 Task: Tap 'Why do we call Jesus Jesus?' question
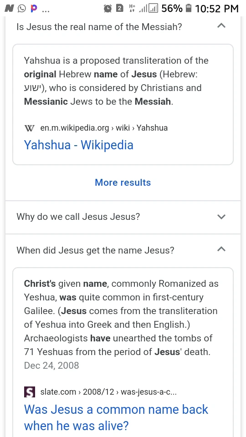point(78,217)
